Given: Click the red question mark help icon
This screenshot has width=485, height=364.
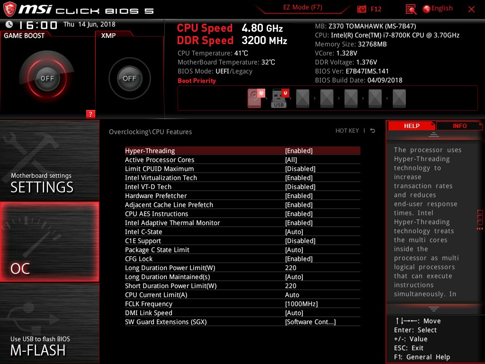Looking at the screenshot, I should click(x=90, y=114).
